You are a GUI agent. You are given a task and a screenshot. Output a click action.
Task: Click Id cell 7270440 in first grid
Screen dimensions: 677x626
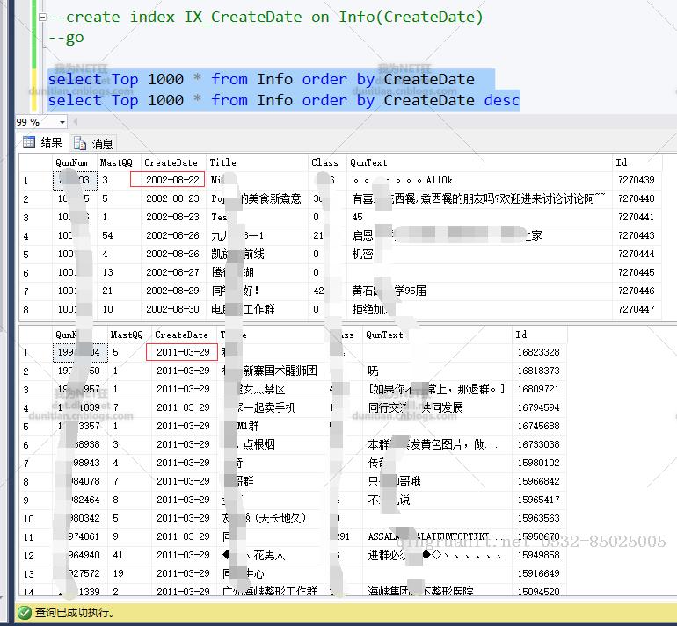[637, 198]
